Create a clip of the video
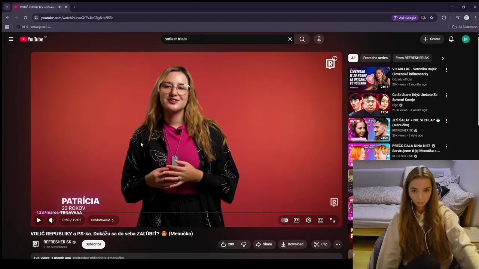The width and height of the screenshot is (479, 269). coord(321,244)
